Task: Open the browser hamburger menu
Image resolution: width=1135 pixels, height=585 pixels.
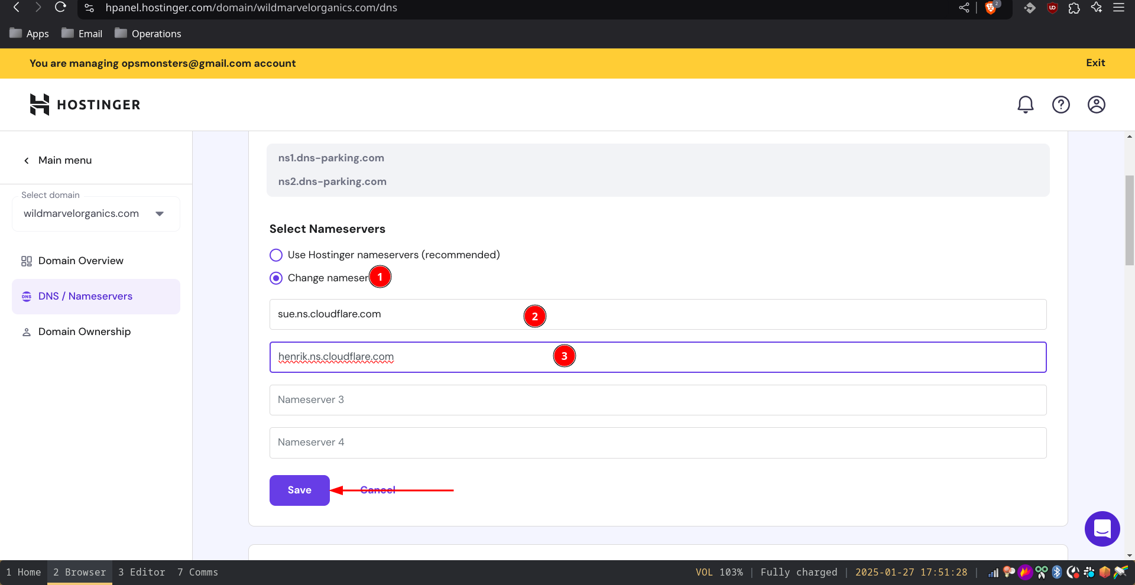Action: click(x=1118, y=8)
